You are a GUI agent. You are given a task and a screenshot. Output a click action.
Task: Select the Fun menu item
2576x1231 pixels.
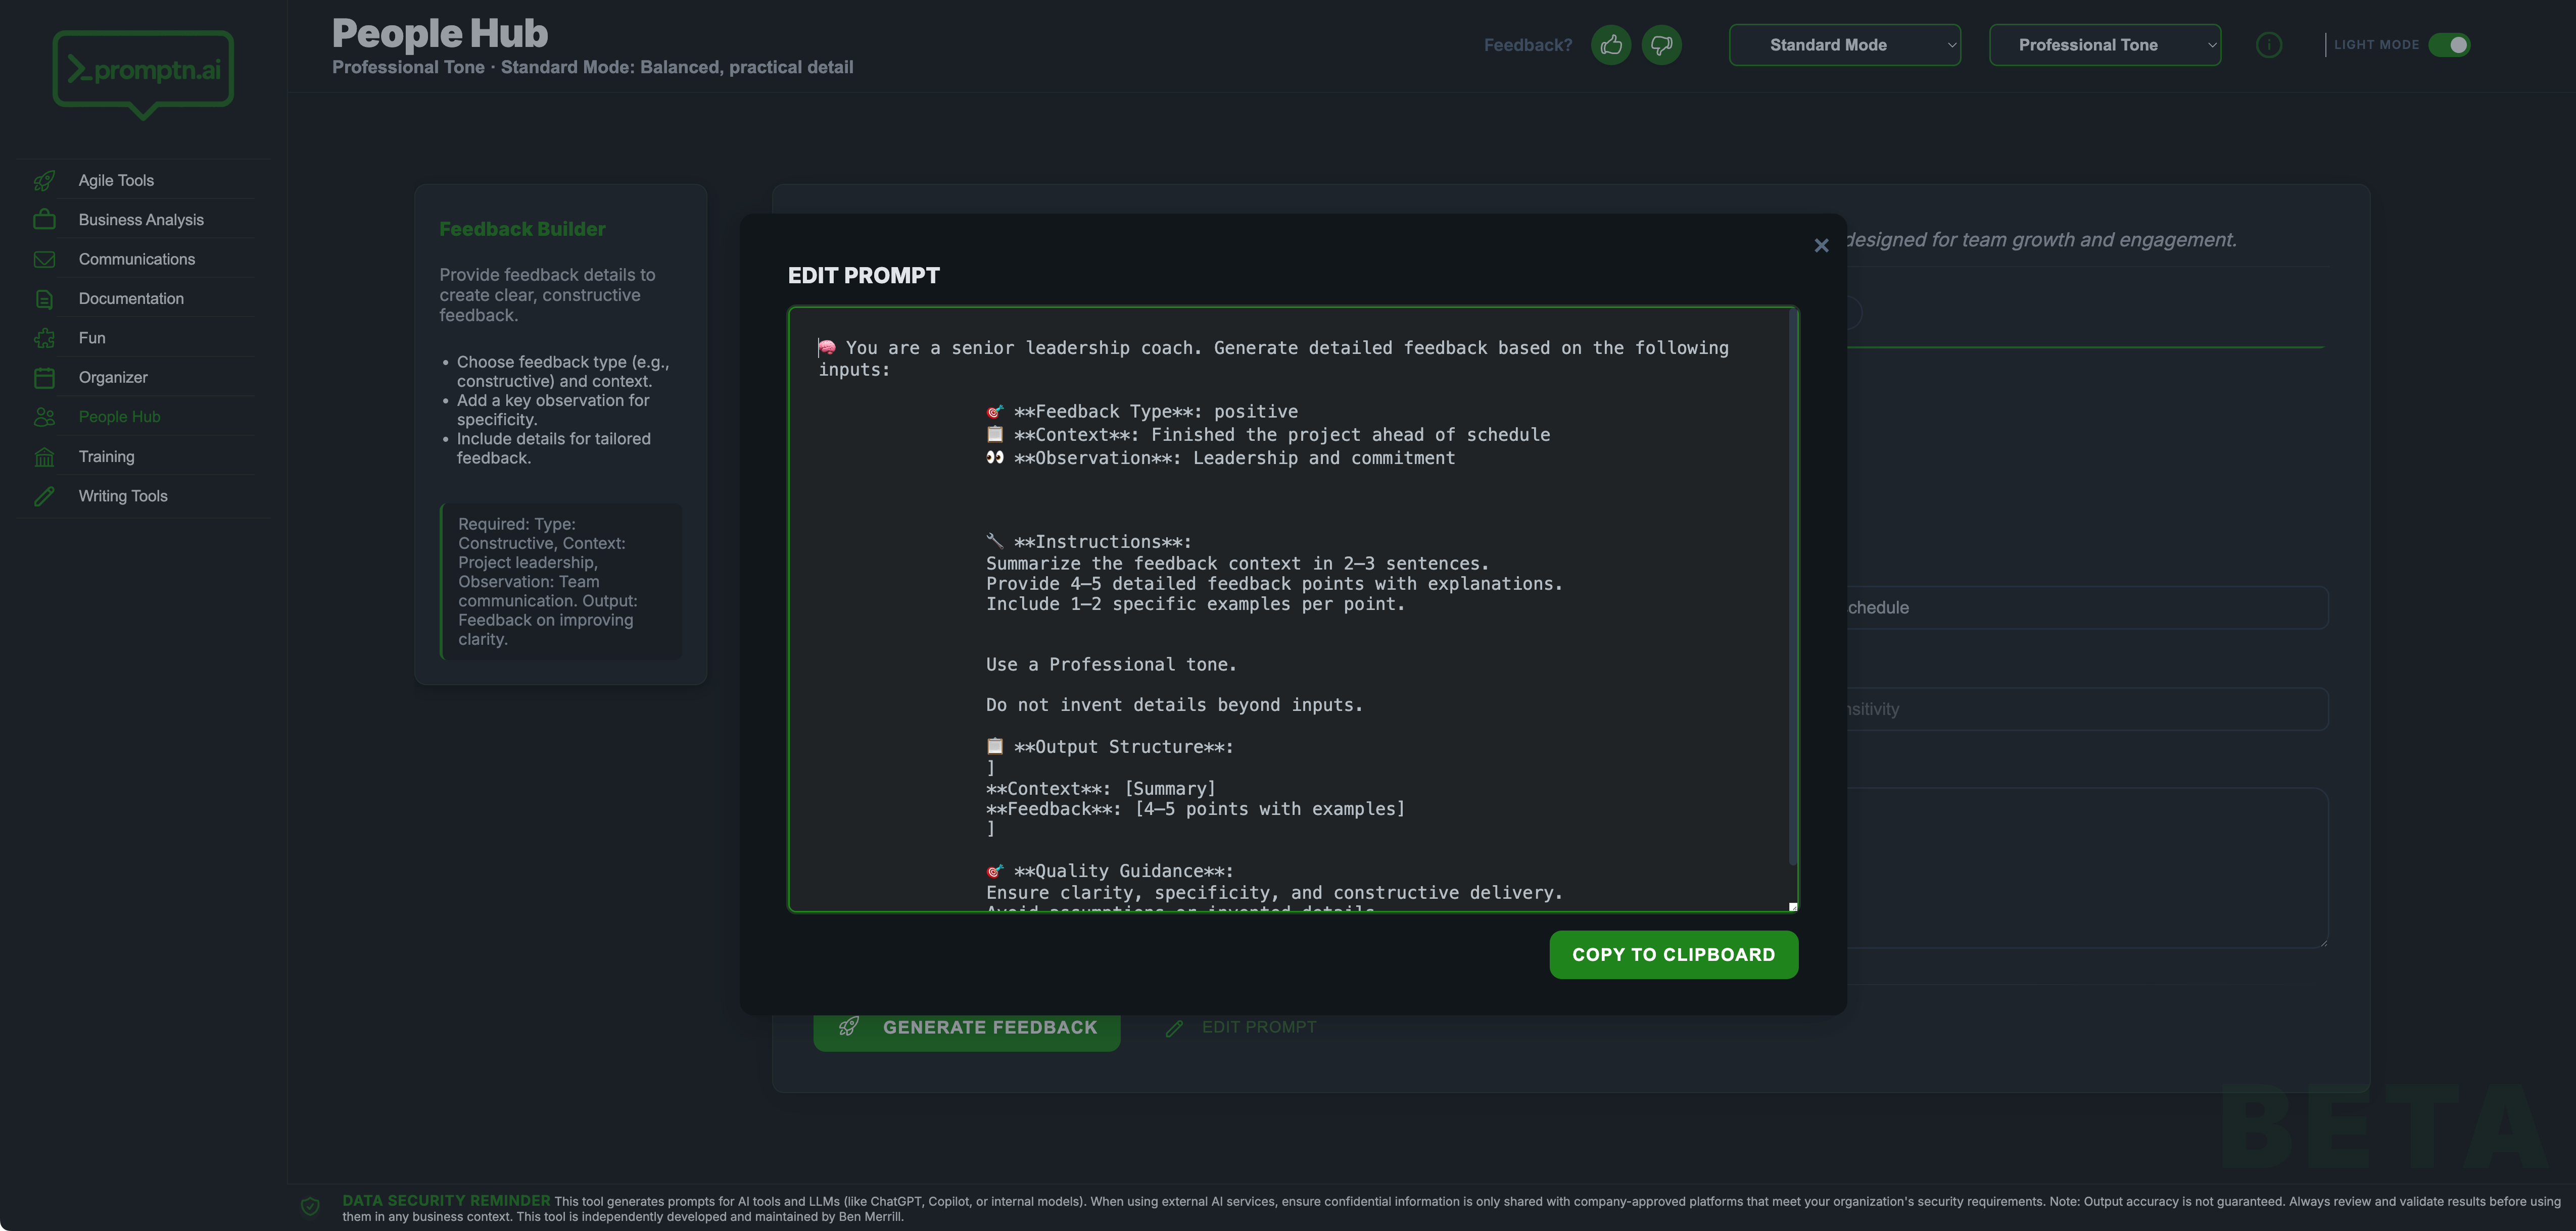pyautogui.click(x=92, y=339)
